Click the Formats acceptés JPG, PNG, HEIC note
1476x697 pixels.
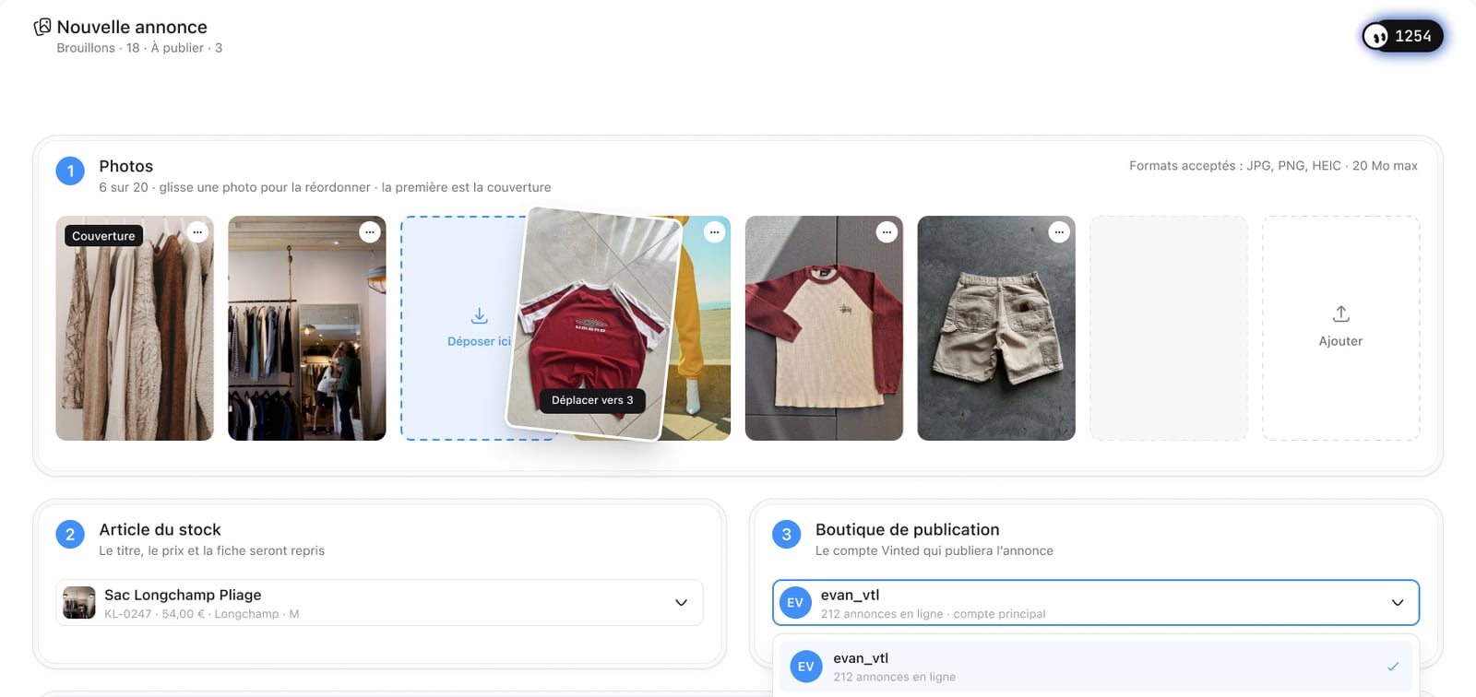1273,166
